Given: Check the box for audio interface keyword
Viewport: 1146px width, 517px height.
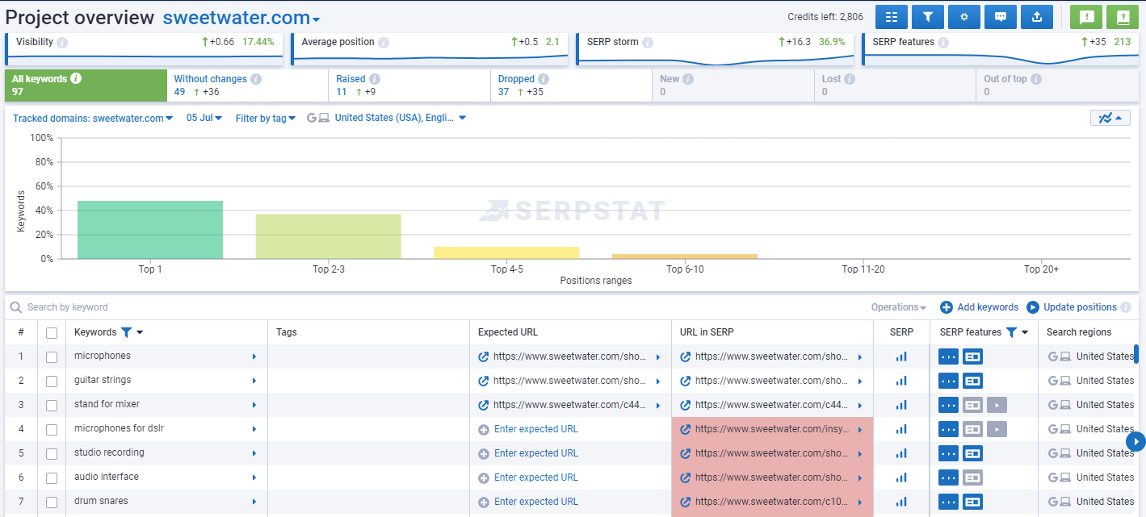Looking at the screenshot, I should coord(52,477).
